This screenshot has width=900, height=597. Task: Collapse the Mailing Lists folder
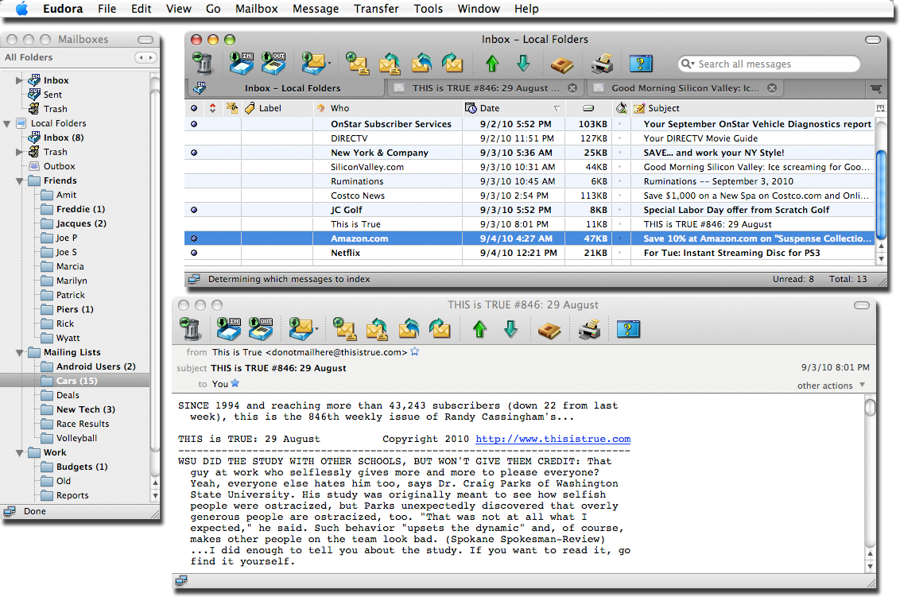19,352
